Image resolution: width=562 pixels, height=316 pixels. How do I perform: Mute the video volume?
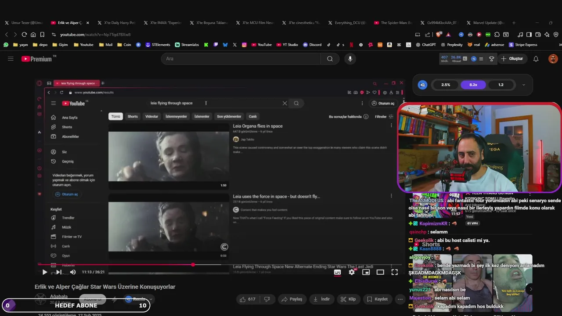[x=73, y=272]
